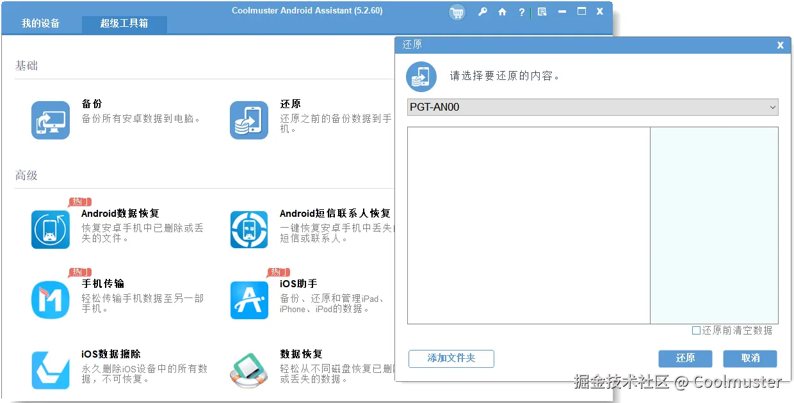Screen dimensions: 794x403
Task: Open the 备份 backup tool icon
Action: (x=51, y=120)
